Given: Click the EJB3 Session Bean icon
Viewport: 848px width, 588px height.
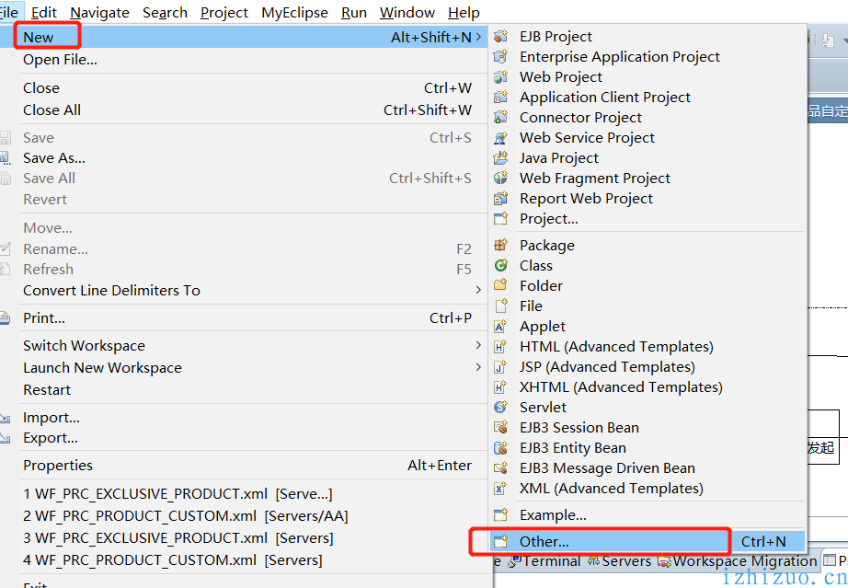Looking at the screenshot, I should pos(500,427).
